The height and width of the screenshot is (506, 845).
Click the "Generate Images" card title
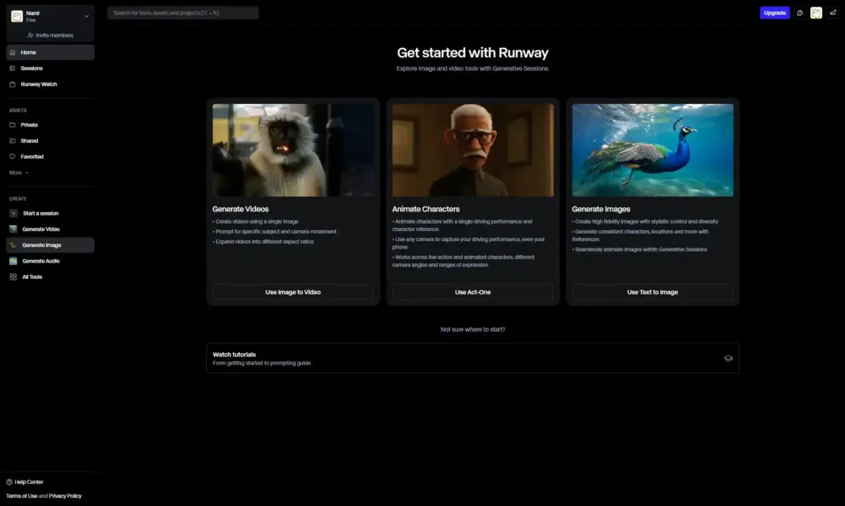point(601,209)
